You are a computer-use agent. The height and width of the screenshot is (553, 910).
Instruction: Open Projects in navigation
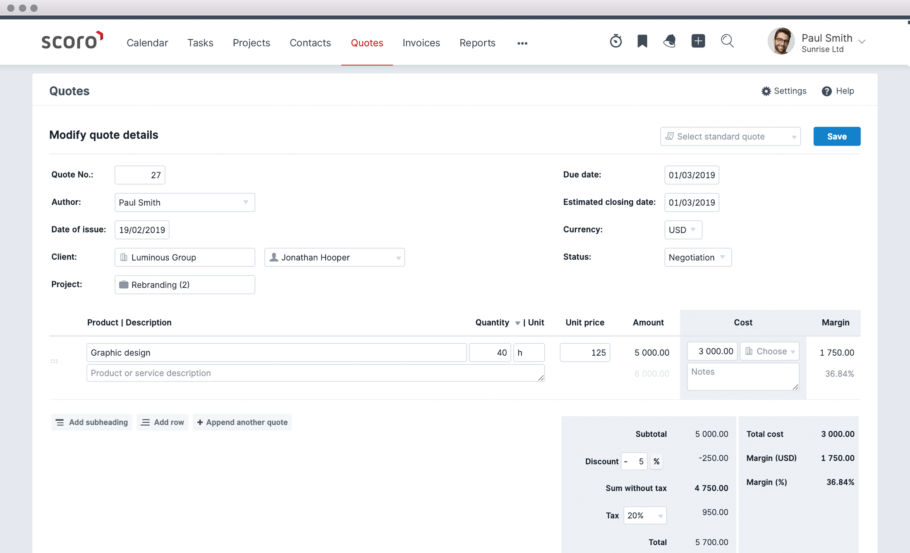tap(251, 43)
